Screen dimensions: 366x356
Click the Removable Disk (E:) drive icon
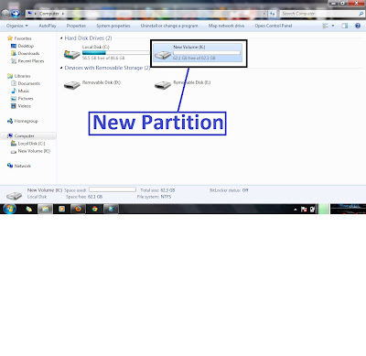(x=163, y=85)
